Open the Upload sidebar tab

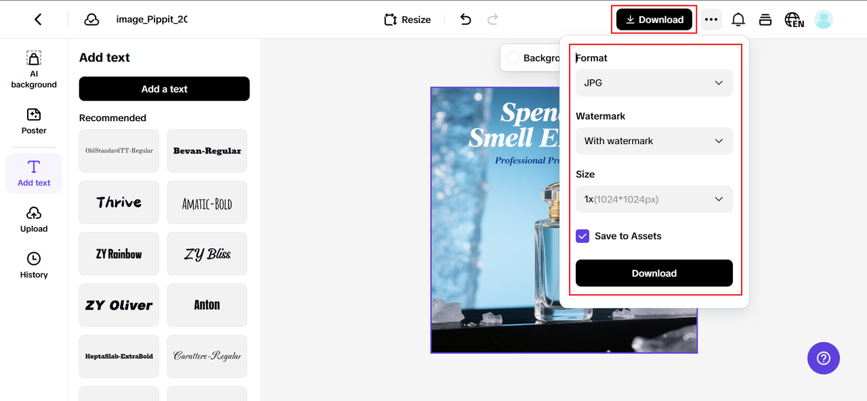(x=34, y=220)
